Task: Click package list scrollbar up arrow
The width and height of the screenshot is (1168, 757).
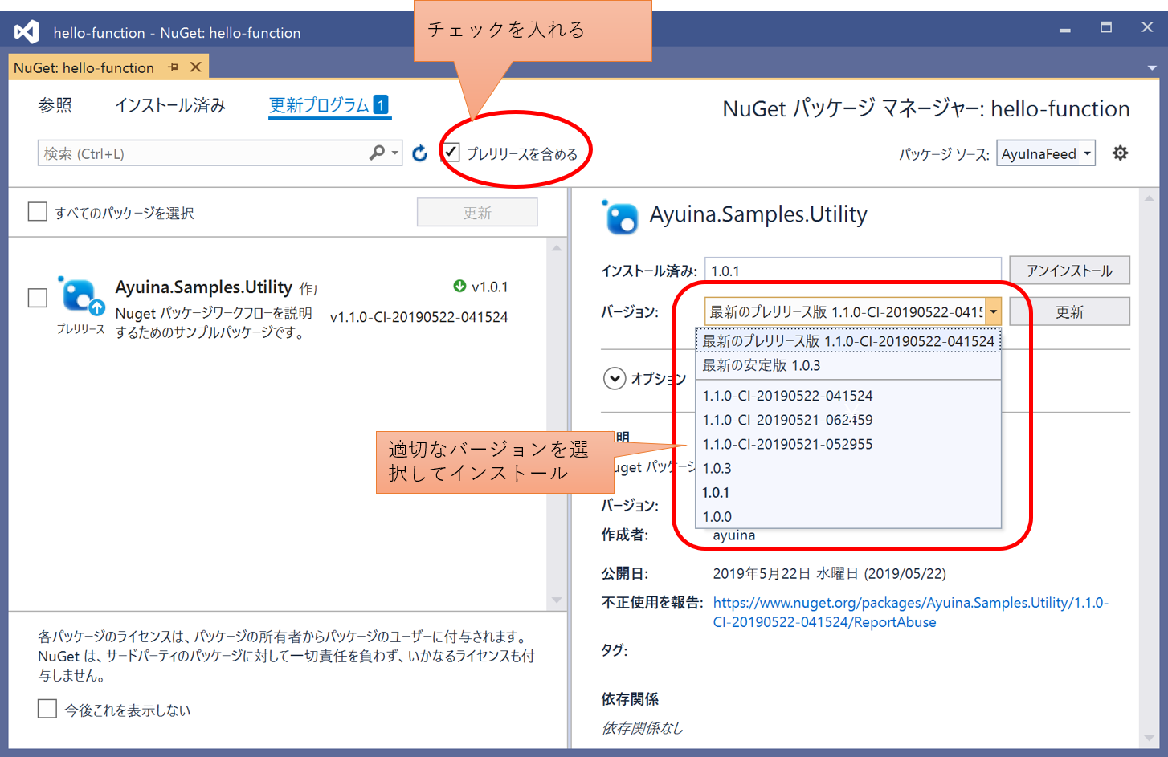Action: [557, 248]
